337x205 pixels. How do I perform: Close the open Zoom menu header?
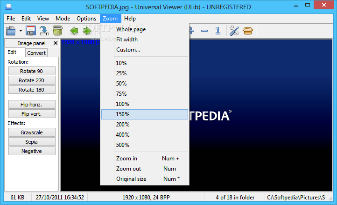pos(110,19)
